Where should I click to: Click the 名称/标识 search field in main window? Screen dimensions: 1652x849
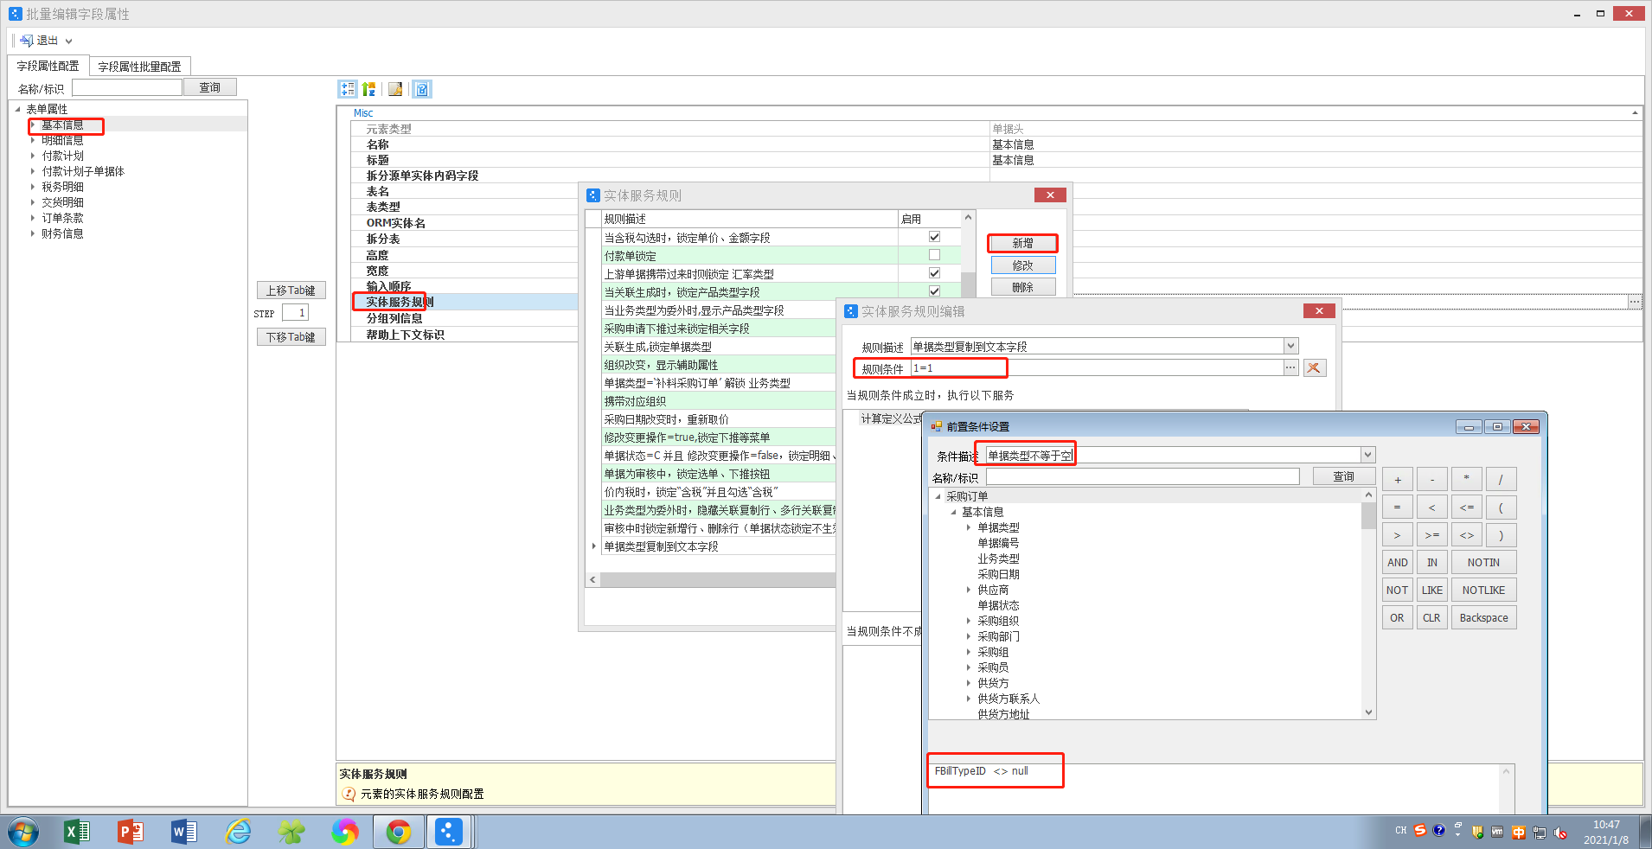(127, 87)
